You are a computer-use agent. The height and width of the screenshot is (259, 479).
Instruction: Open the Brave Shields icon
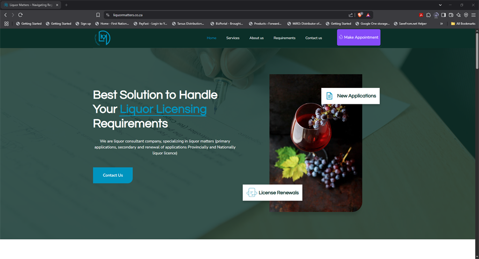click(x=360, y=14)
